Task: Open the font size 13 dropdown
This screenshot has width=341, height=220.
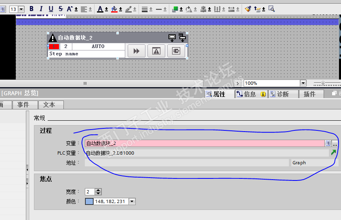Action: pyautogui.click(x=21, y=9)
